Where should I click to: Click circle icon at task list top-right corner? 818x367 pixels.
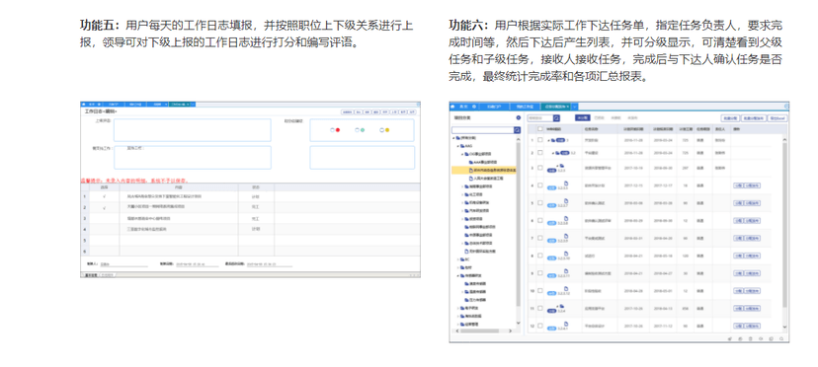[786, 107]
